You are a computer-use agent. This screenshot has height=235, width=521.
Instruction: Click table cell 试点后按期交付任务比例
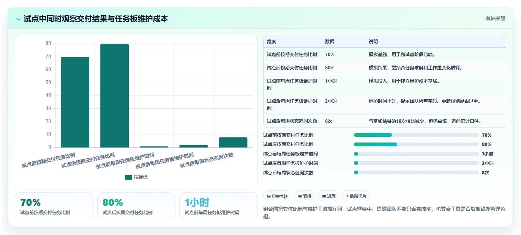pos(292,68)
